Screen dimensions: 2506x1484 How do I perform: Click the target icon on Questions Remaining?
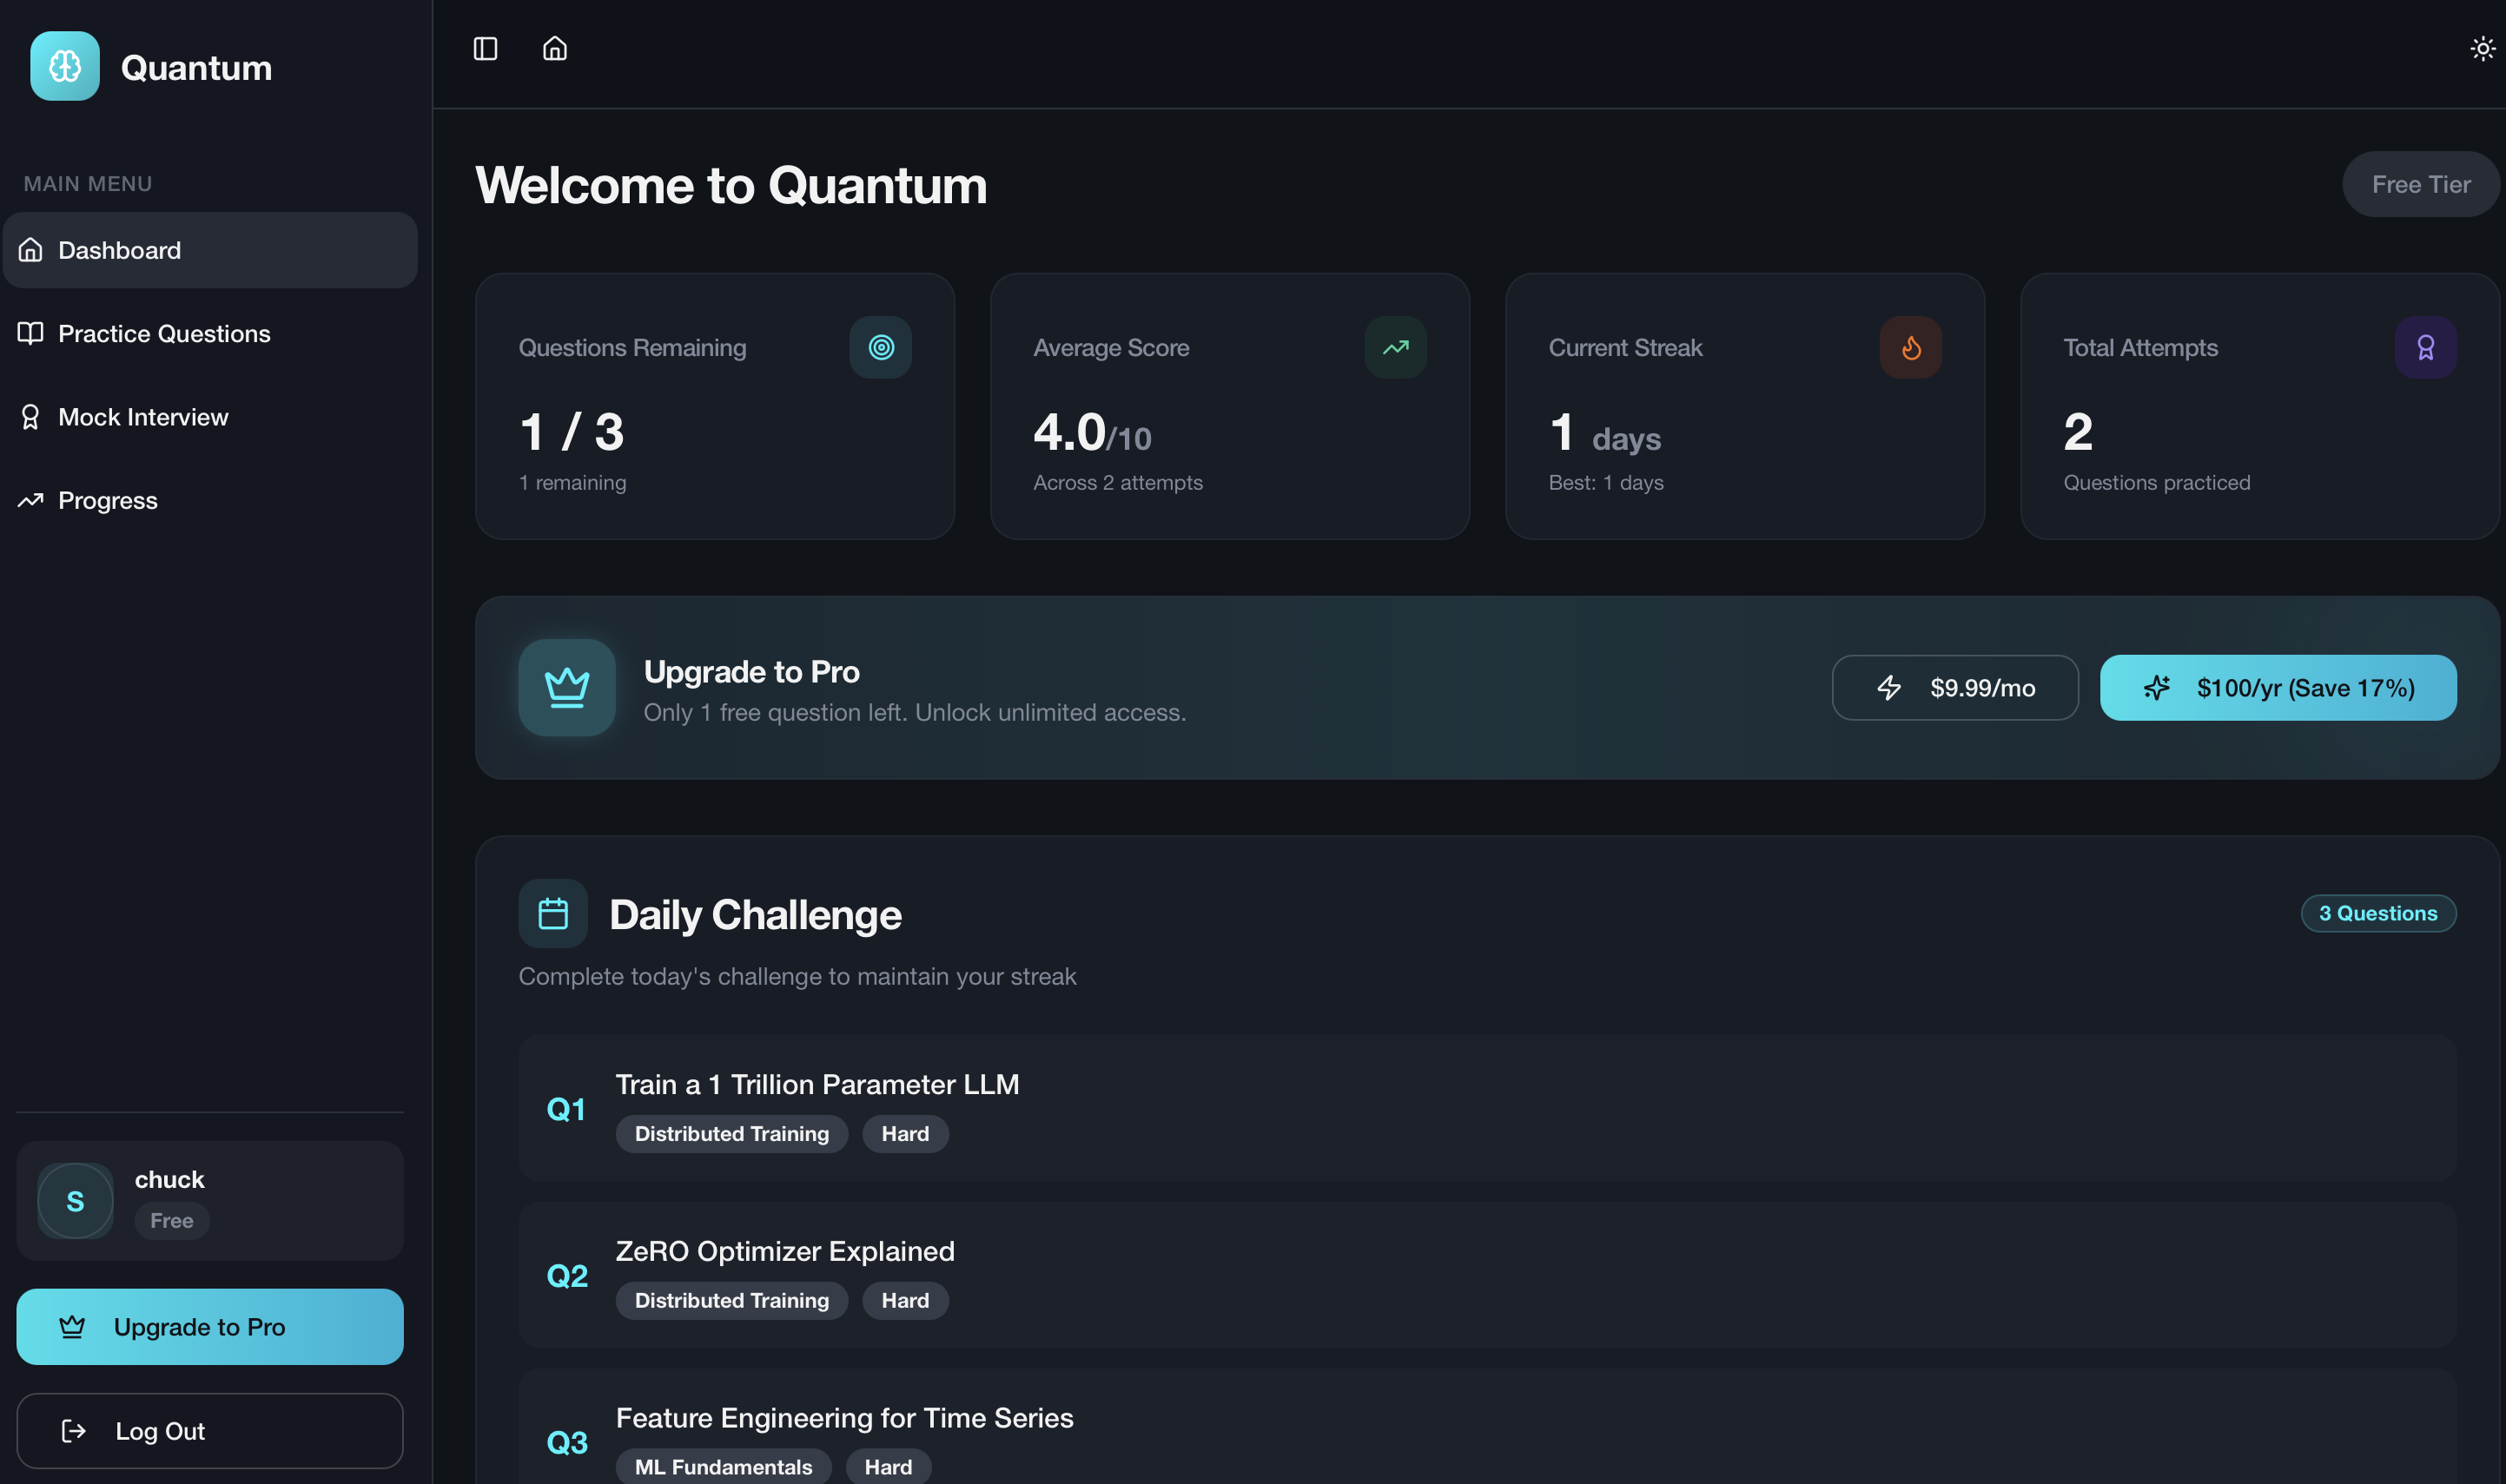[880, 347]
